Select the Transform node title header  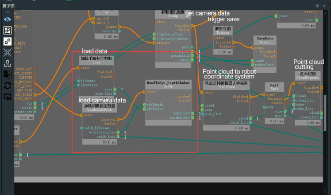click(x=226, y=85)
